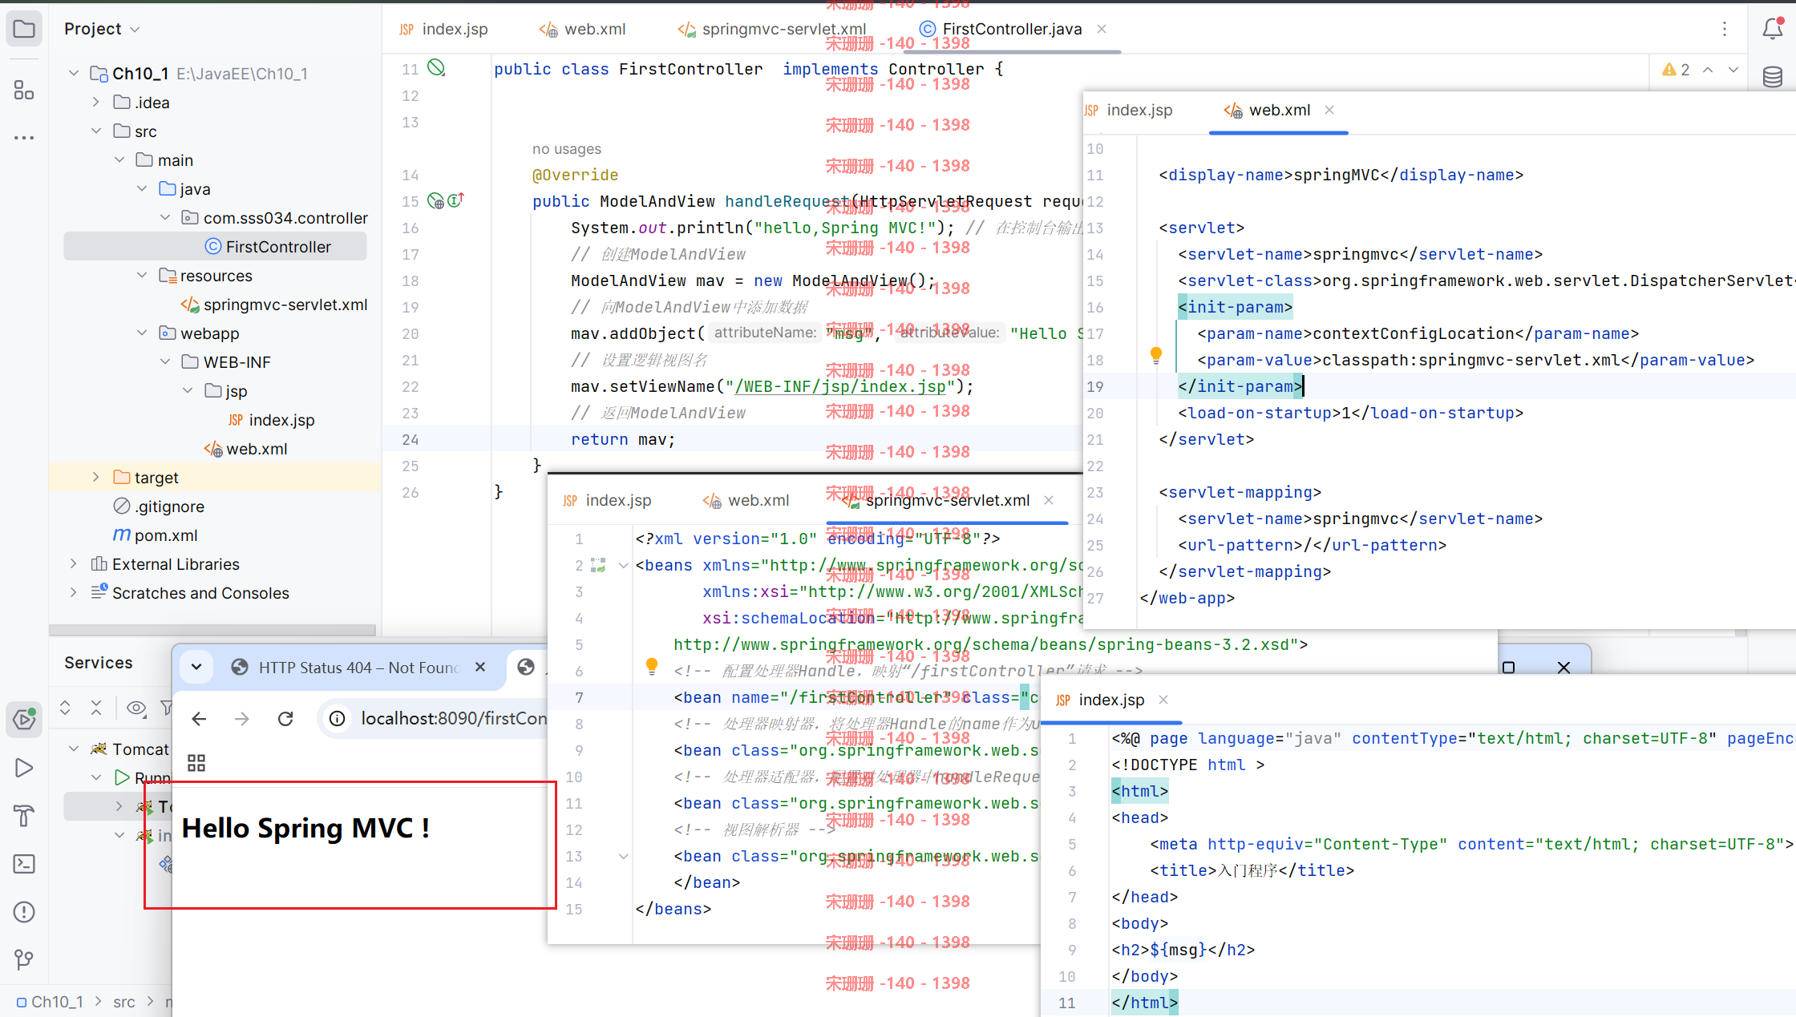Click the intention lightbulb in web.xml
The width and height of the screenshot is (1796, 1017).
pyautogui.click(x=1155, y=355)
